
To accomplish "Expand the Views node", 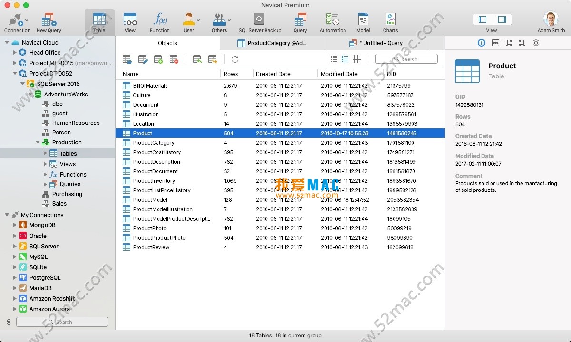I will tap(45, 164).
